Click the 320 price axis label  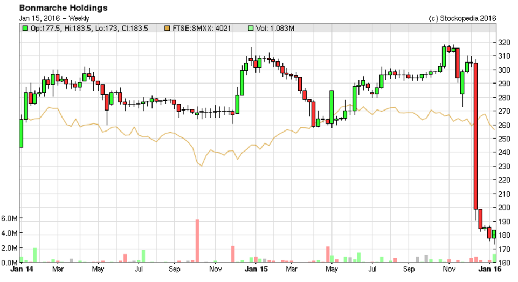[505, 42]
